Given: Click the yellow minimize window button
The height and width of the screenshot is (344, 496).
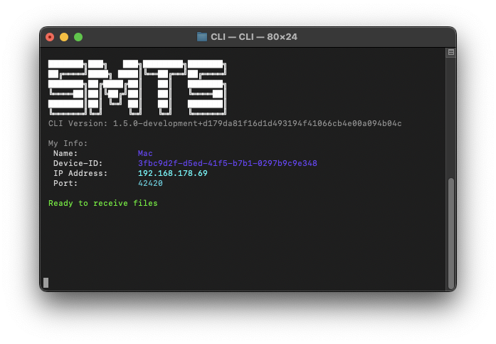Looking at the screenshot, I should point(64,37).
